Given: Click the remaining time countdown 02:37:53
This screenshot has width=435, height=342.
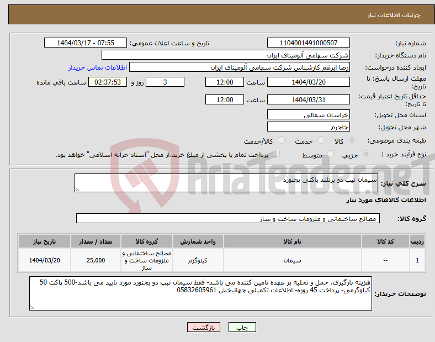Looking at the screenshot, I should (x=108, y=82).
